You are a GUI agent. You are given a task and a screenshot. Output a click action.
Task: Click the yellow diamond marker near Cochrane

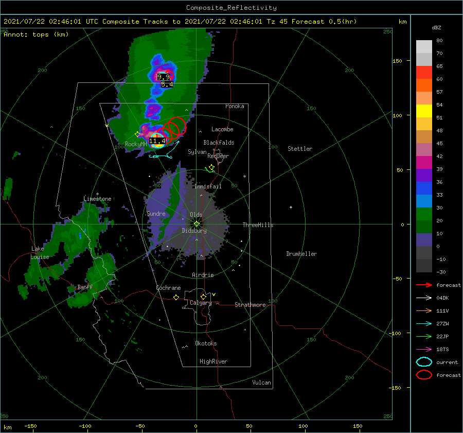(176, 297)
